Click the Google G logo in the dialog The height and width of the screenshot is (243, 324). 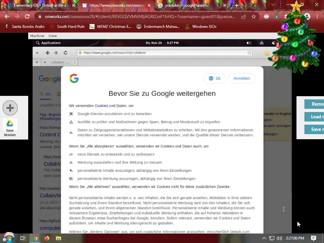[x=74, y=78]
